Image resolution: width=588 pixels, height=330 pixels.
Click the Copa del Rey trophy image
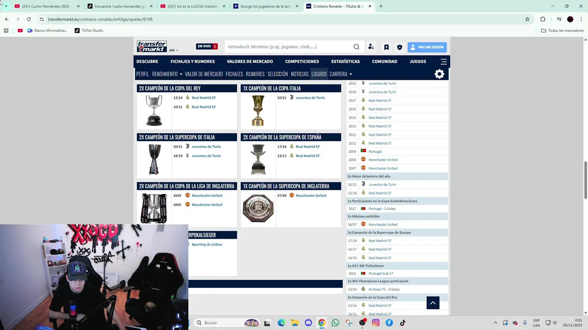pos(154,110)
